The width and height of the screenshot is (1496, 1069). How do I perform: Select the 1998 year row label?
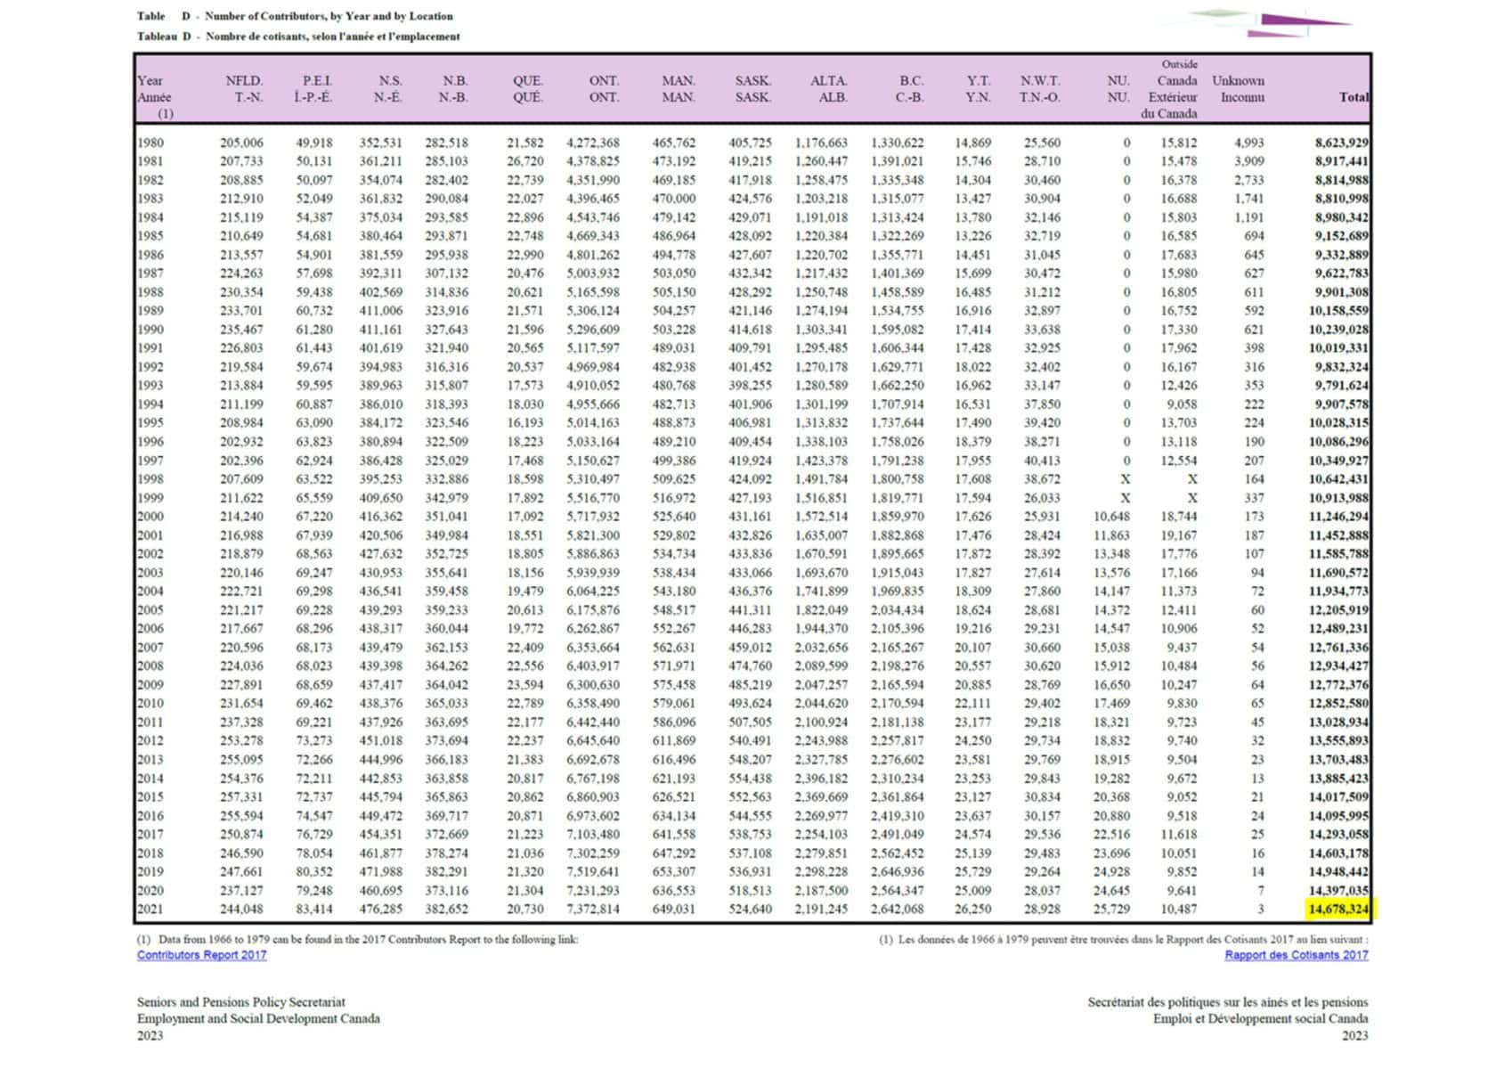(x=150, y=479)
